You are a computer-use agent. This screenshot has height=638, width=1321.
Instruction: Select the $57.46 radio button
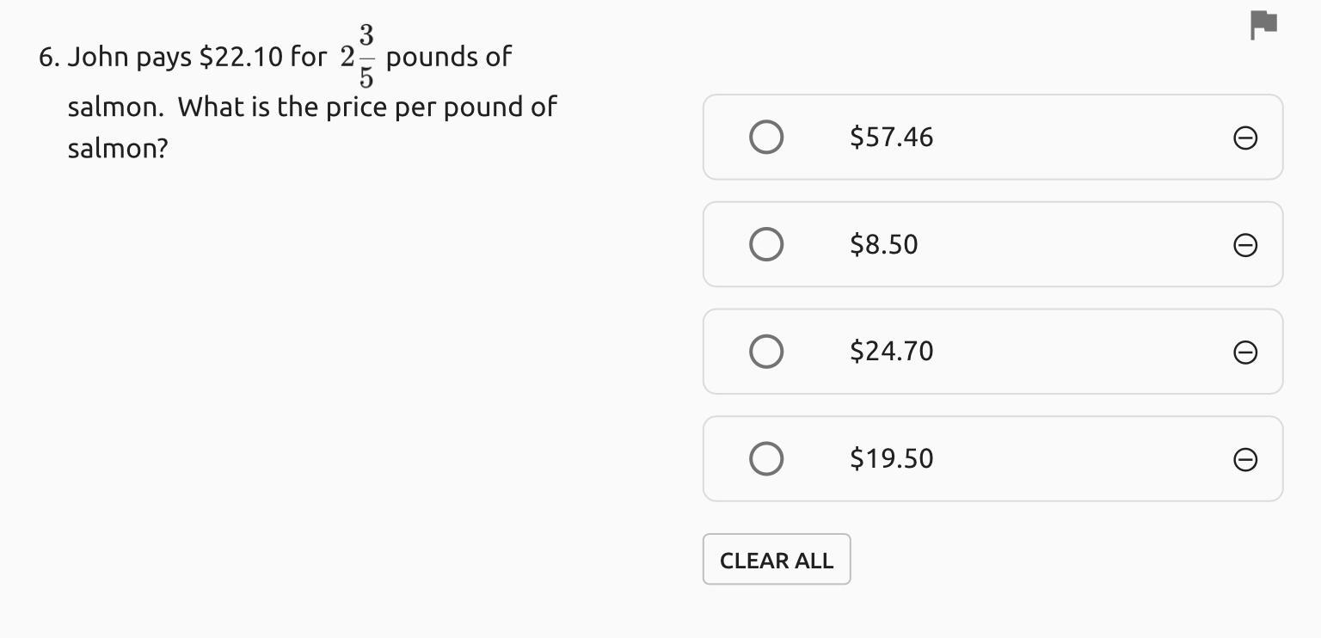click(x=766, y=137)
